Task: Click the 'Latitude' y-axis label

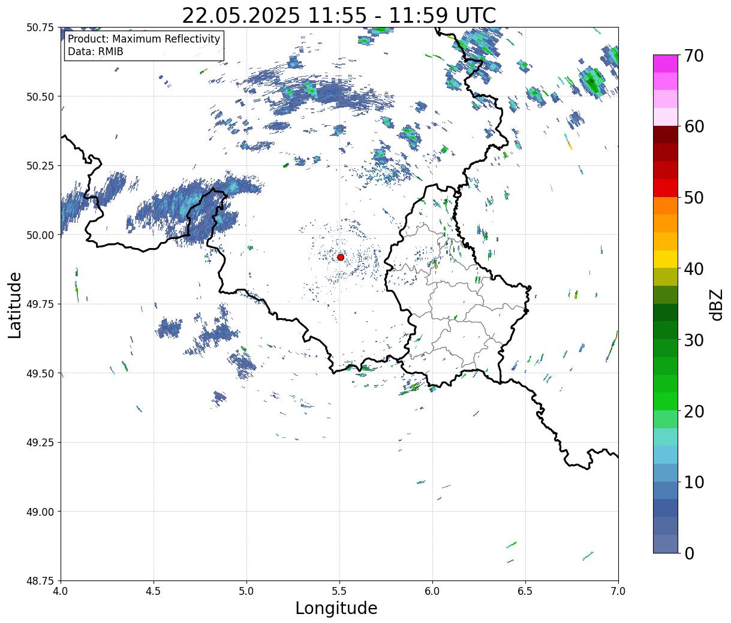Action: 15,304
